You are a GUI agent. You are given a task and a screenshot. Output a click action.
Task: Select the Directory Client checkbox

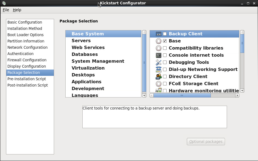(x=165, y=76)
